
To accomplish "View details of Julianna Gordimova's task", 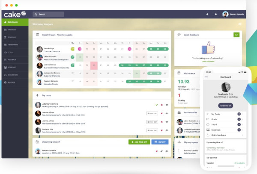I will pyautogui.click(x=167, y=105).
